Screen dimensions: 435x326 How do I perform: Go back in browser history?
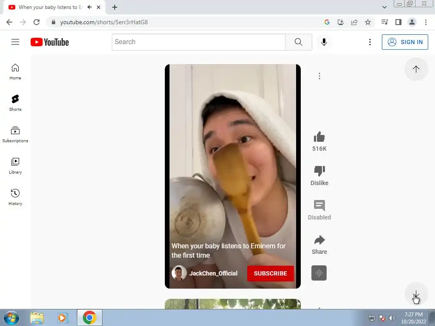click(9, 22)
